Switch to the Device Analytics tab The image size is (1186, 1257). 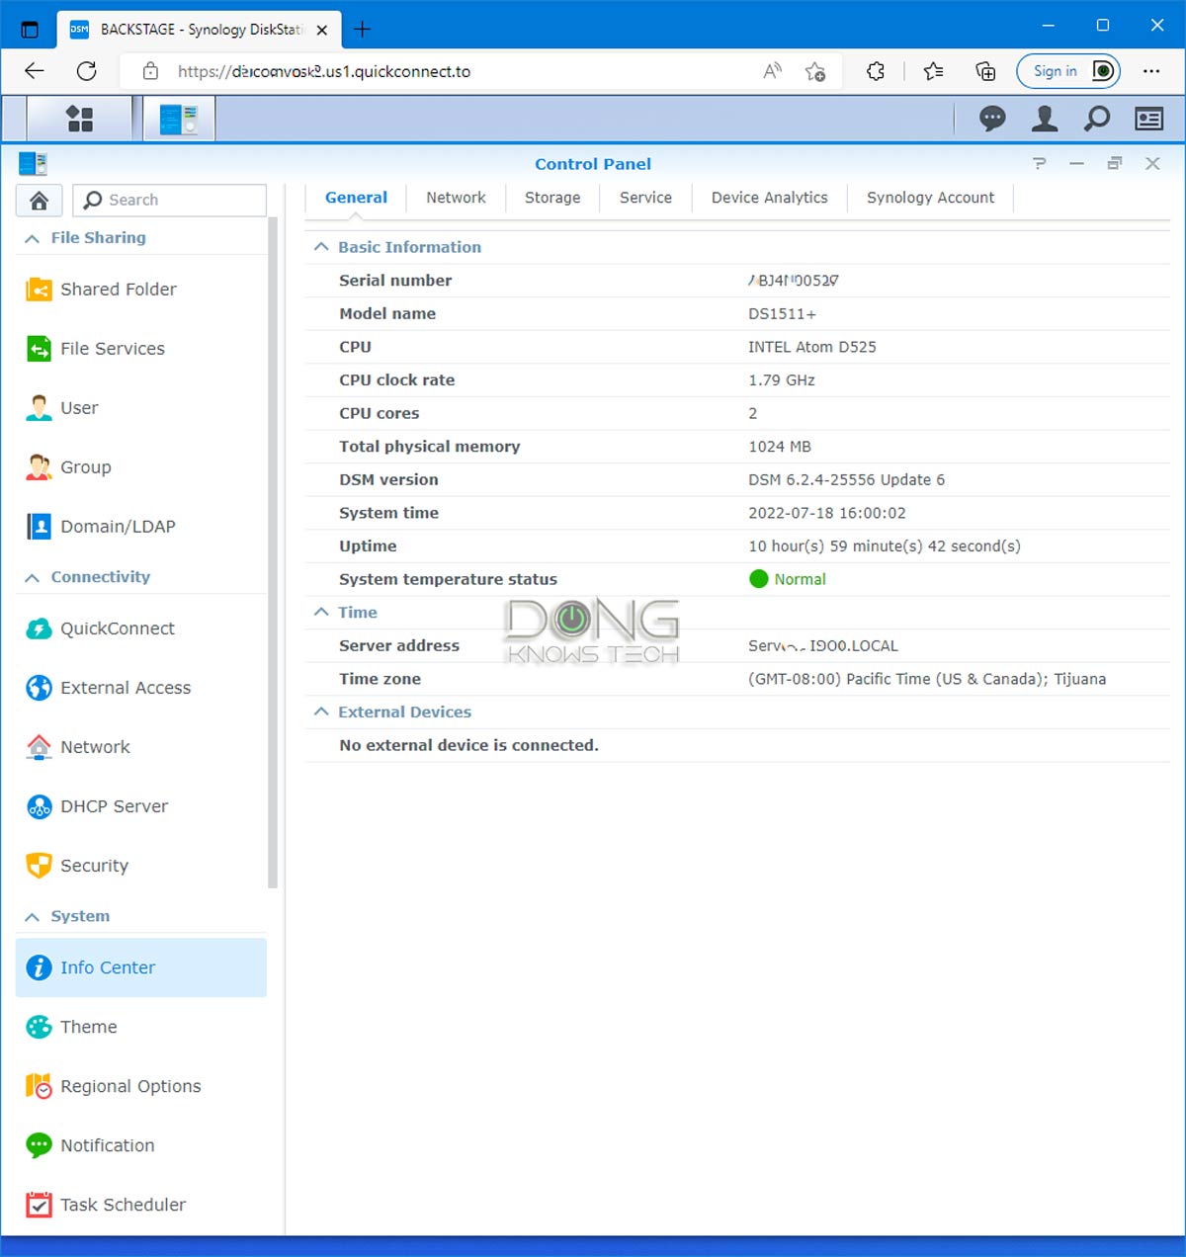770,198
